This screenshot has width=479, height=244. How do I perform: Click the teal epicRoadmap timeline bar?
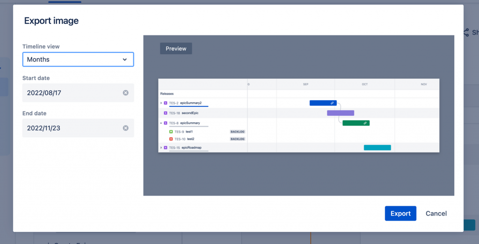click(377, 148)
